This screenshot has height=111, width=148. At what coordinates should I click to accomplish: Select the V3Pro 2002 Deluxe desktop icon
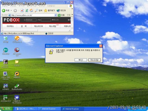click(x=5, y=76)
